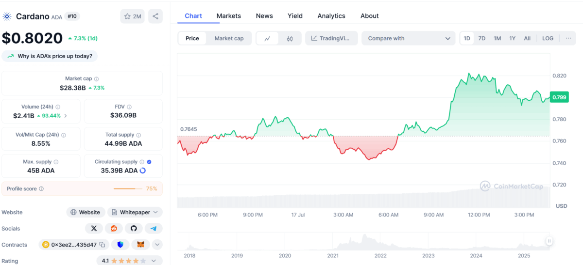This screenshot has width=583, height=265.
Task: Click info icon beside Total supply
Action: (x=138, y=135)
